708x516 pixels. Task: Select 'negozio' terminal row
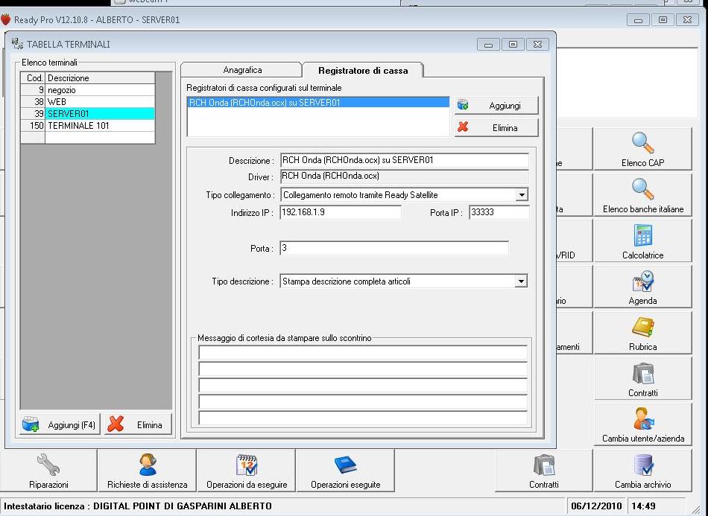coord(88,90)
